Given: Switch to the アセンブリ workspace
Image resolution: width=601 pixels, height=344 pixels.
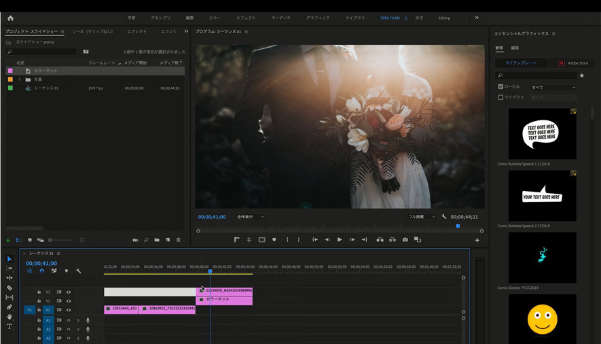Looking at the screenshot, I should (160, 18).
